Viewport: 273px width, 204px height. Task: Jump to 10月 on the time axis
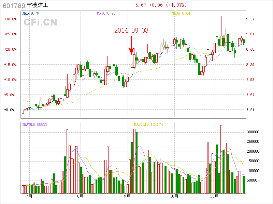[174, 196]
